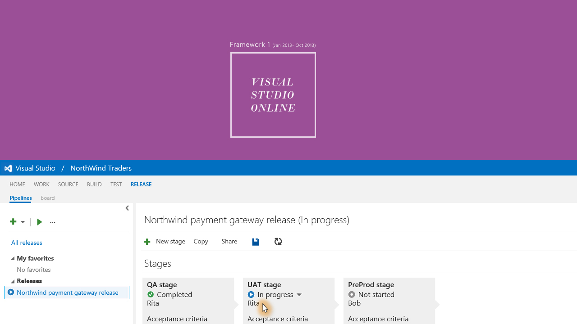Viewport: 577px width, 324px height.
Task: Click the green plus add icon in sidebar
Action: click(x=13, y=221)
